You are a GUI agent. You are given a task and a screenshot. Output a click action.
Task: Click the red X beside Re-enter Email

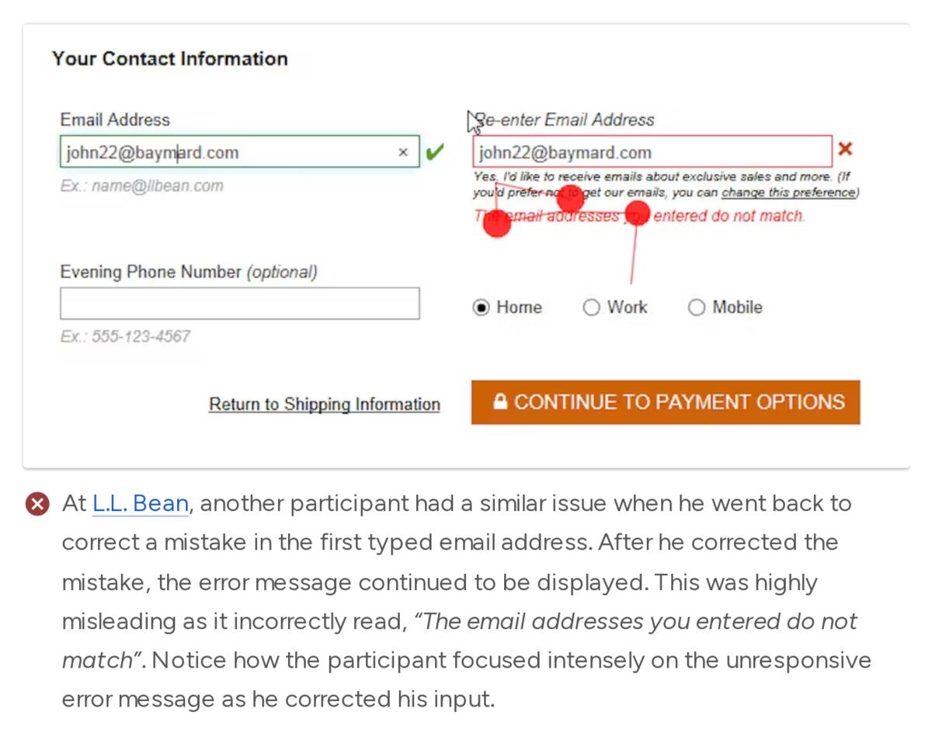coord(845,149)
